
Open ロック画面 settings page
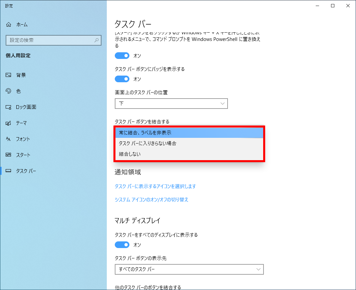pos(53,107)
